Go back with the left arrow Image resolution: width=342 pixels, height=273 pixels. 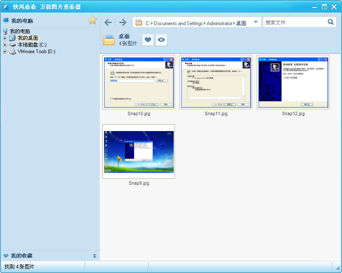[x=108, y=22]
